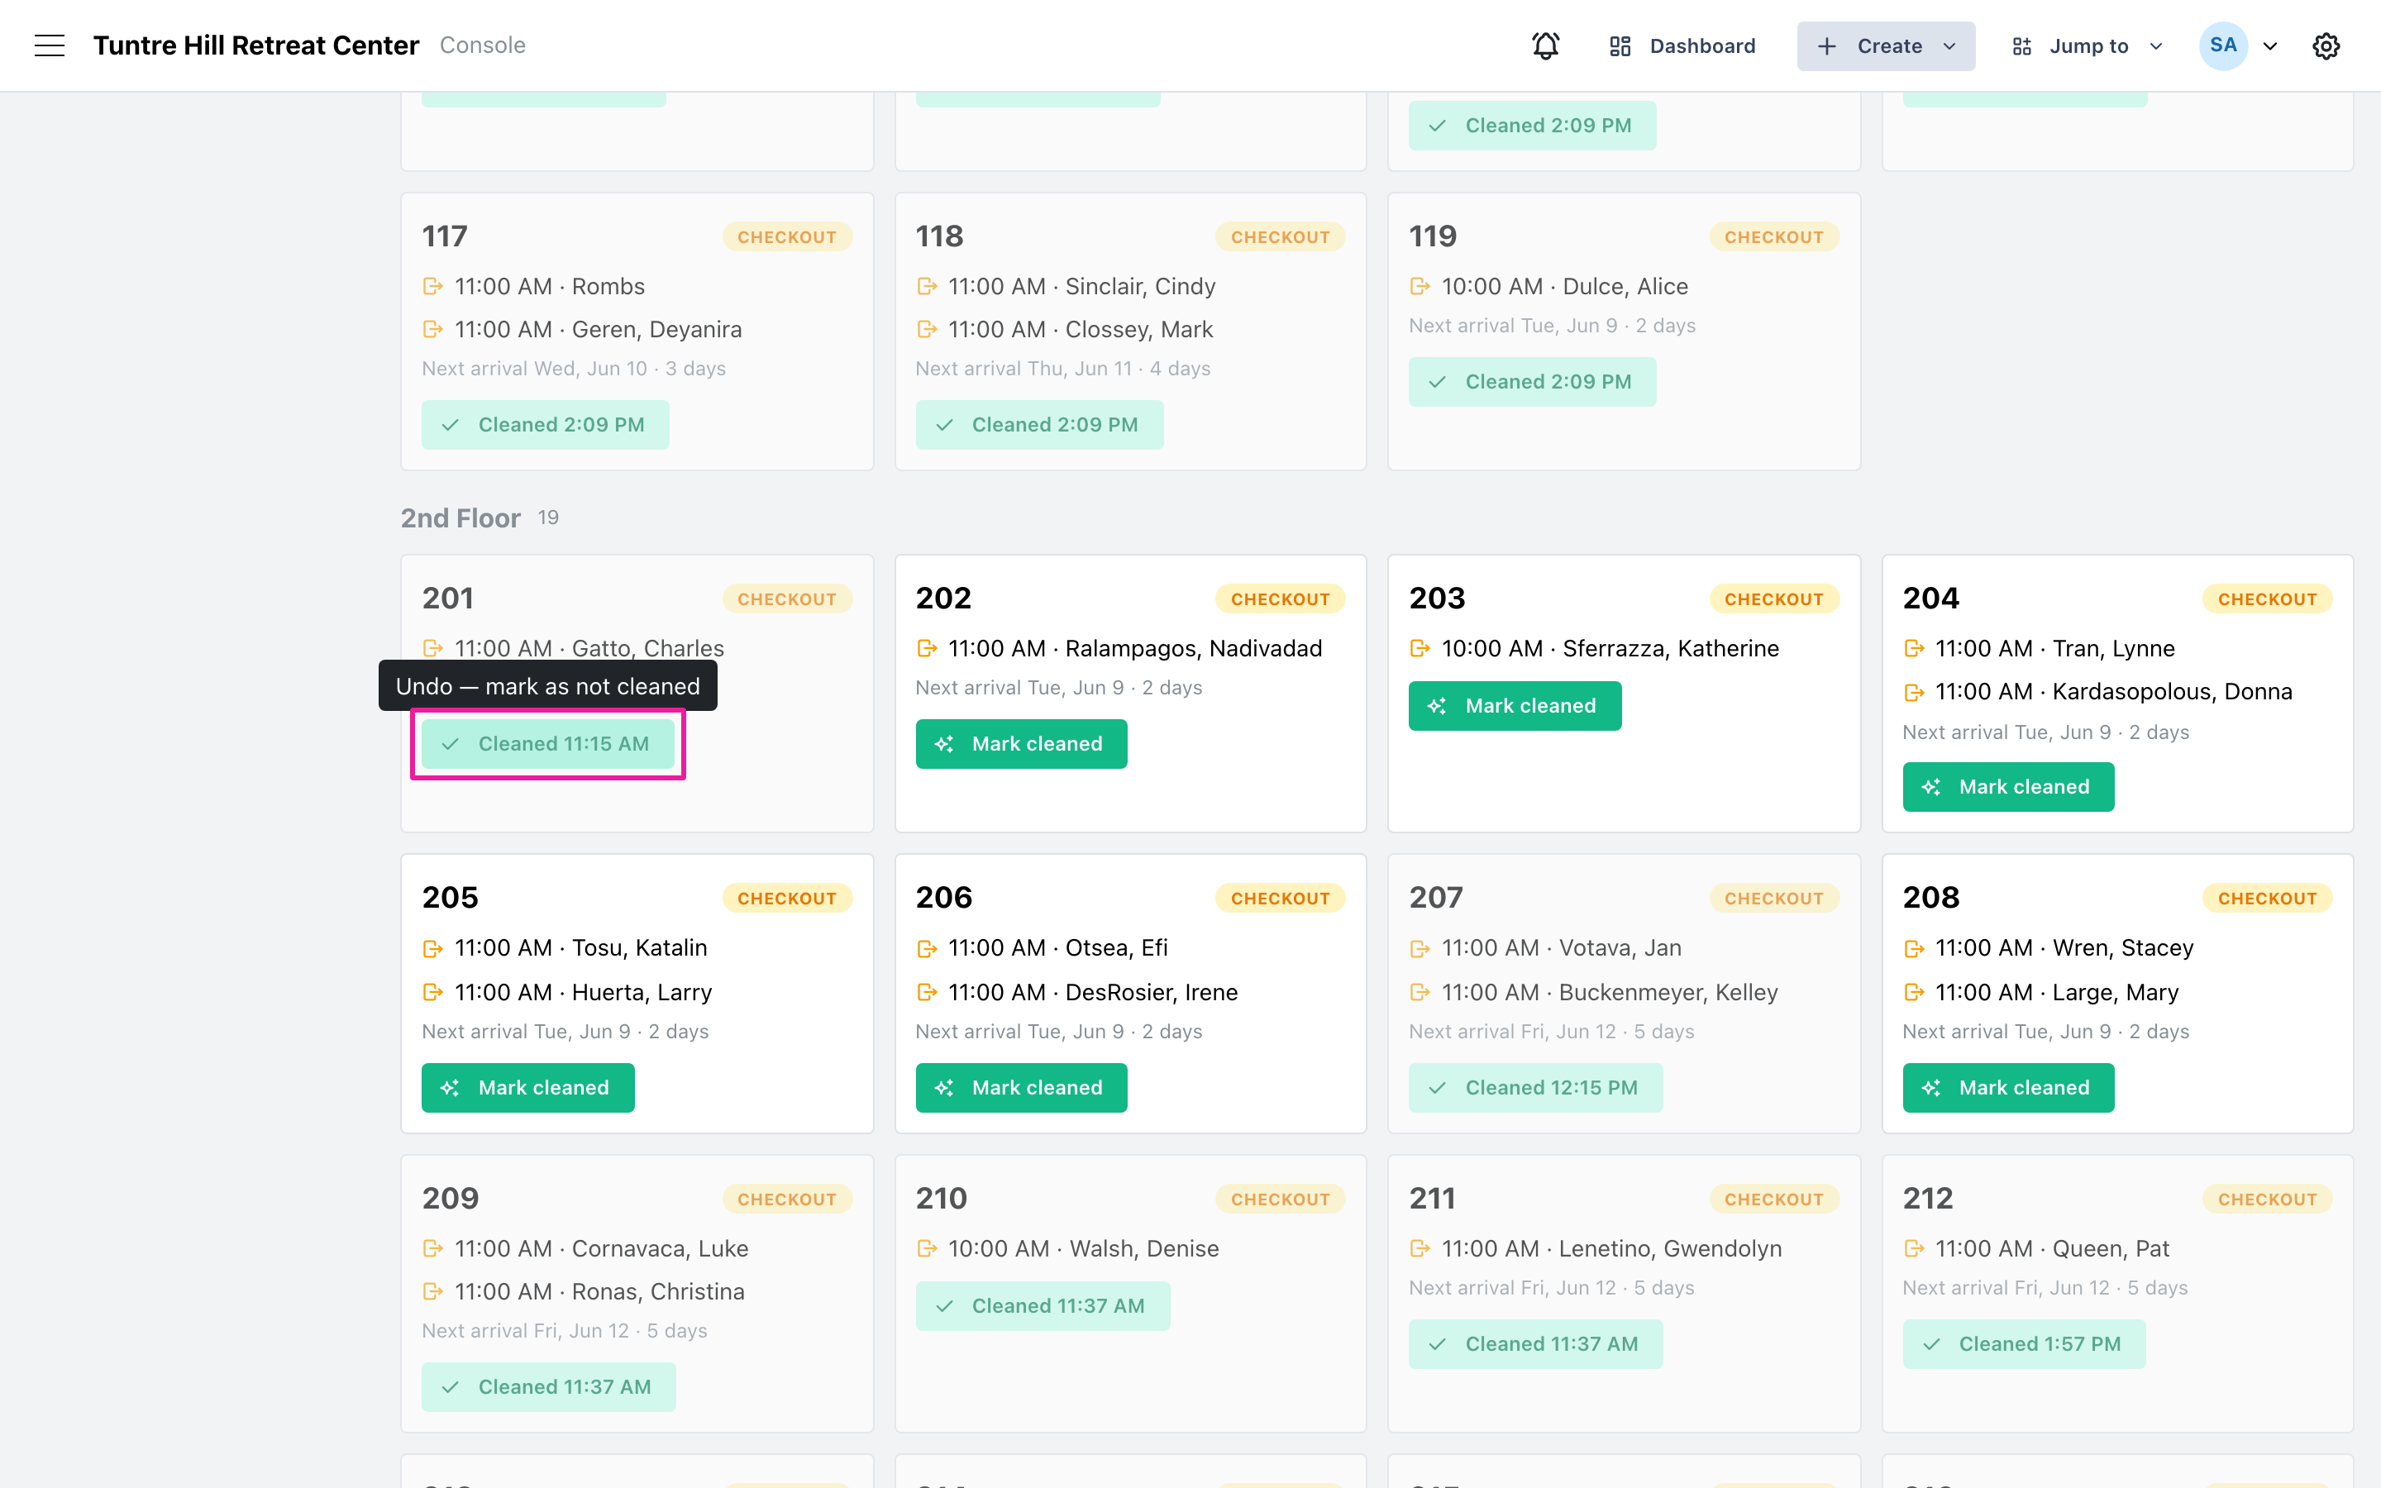2381x1488 pixels.
Task: Click checkout icon beside Large, Mary
Action: click(1914, 992)
